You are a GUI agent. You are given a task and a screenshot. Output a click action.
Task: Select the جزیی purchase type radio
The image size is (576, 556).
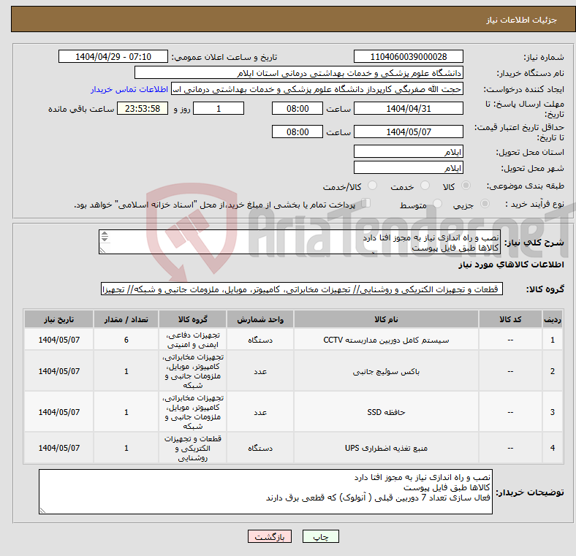(x=485, y=203)
